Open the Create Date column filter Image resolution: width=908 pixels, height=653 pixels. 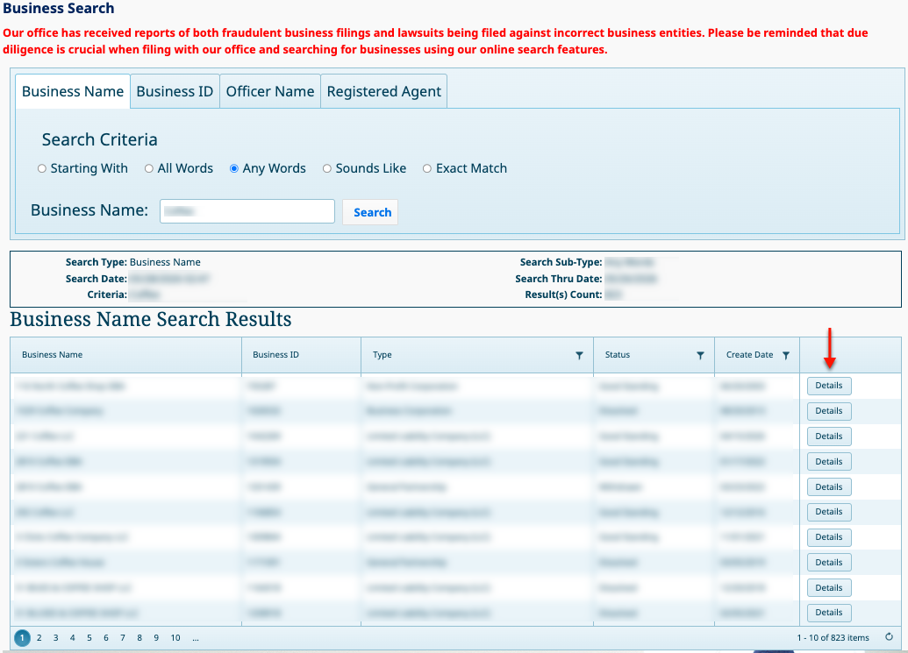pyautogui.click(x=786, y=355)
